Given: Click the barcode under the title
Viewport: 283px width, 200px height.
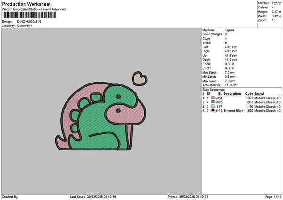Looking at the screenshot, I should pos(28,16).
